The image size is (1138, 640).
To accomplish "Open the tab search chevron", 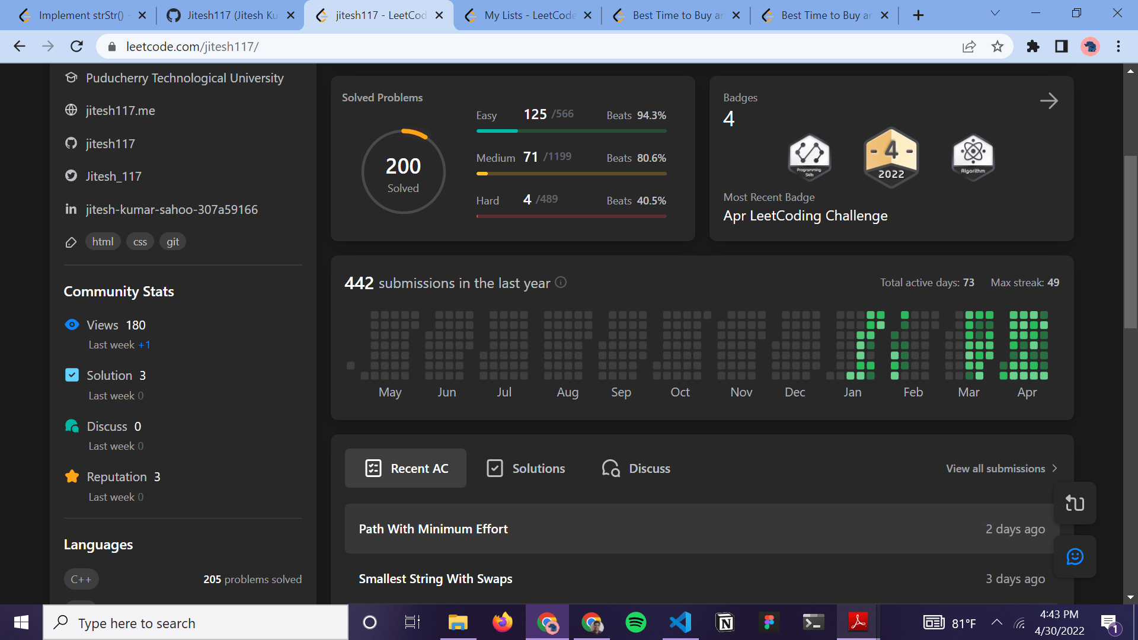I will point(995,12).
